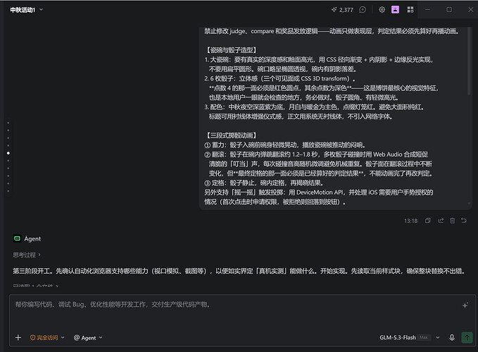Click the down arrow at message bubble bottom
Viewport: 478px width, 352px height.
(x=469, y=203)
